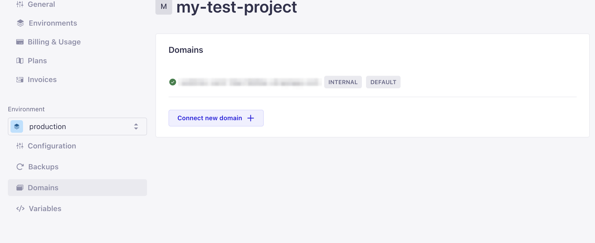Image resolution: width=595 pixels, height=243 pixels.
Task: Open the production environment dropdown
Action: [x=77, y=126]
